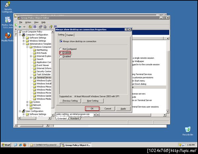Open the Recycle Bin desktop icon
The width and height of the screenshot is (198, 154).
[188, 131]
